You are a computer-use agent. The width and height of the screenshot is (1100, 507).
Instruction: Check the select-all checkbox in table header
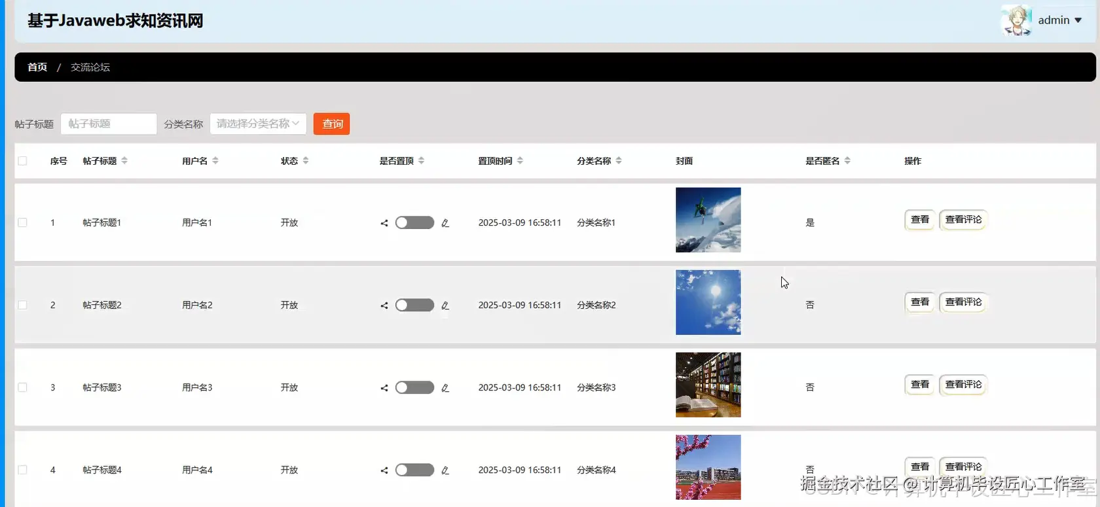pyautogui.click(x=23, y=161)
